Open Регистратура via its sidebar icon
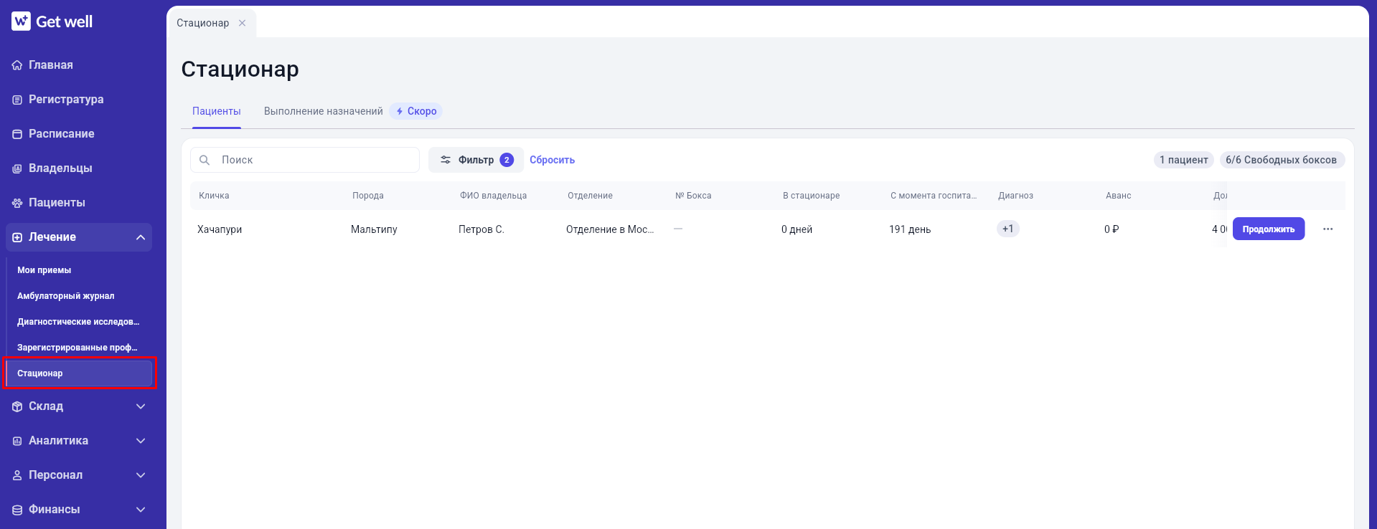 click(17, 100)
